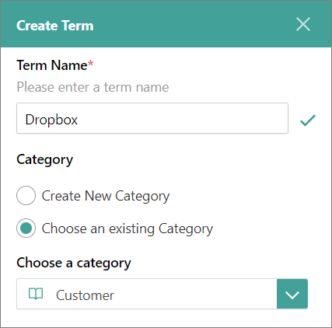Select the Create New Category radio button
Screen dimensions: 332x328
tap(26, 195)
